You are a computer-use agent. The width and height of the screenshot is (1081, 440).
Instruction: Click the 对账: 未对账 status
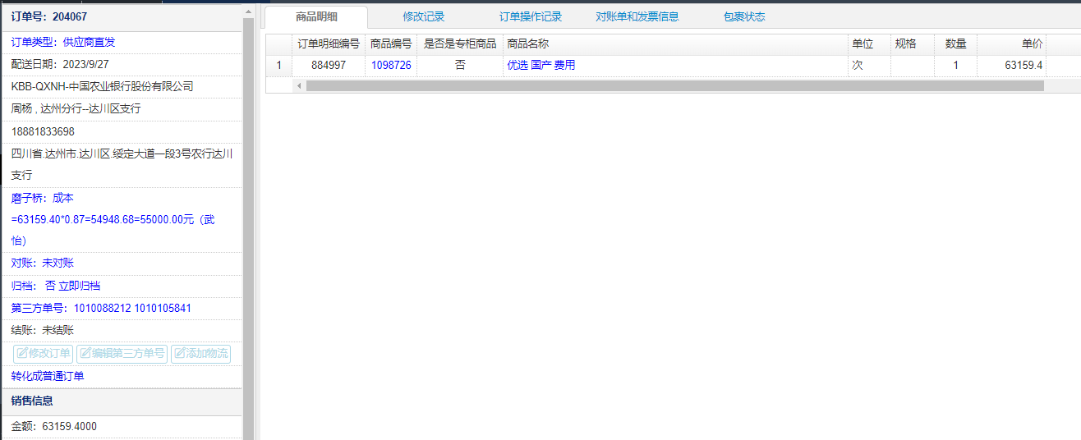tap(42, 263)
